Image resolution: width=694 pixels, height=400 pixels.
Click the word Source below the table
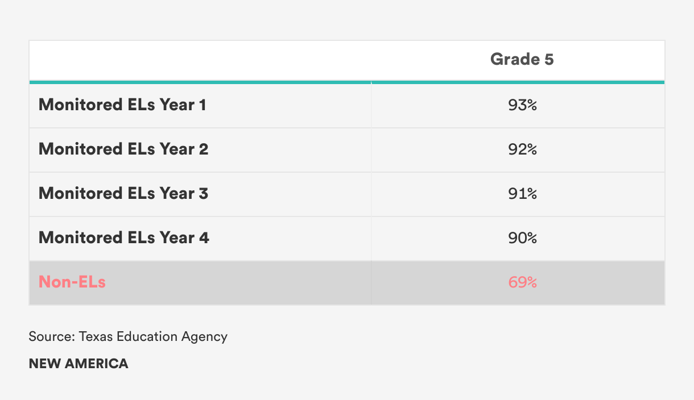tap(51, 336)
